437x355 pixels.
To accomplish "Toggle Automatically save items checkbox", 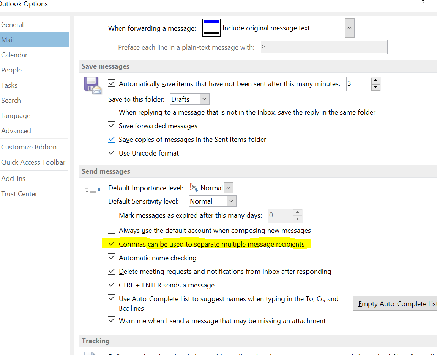I will (112, 83).
